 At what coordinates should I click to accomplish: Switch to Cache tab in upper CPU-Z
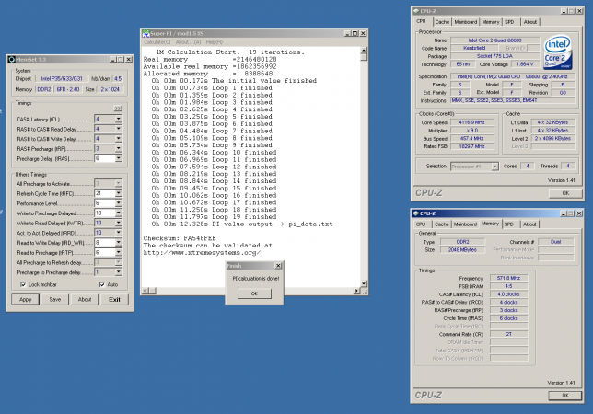click(442, 22)
